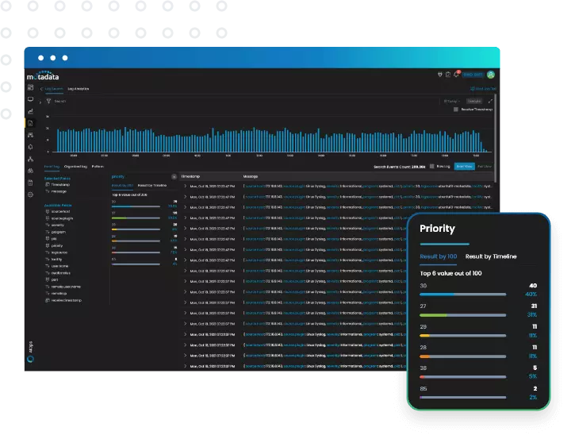The image size is (575, 443).
Task: Close the priority panel with the X
Action: coord(174,176)
